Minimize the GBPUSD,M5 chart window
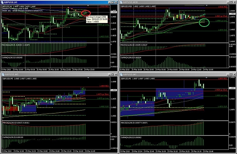Viewport: 237px width, 154px height. [x=110, y=75]
